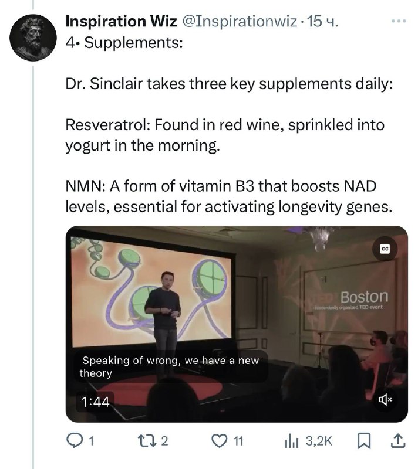Click the like count number 11
The width and height of the screenshot is (418, 469).
(x=238, y=441)
